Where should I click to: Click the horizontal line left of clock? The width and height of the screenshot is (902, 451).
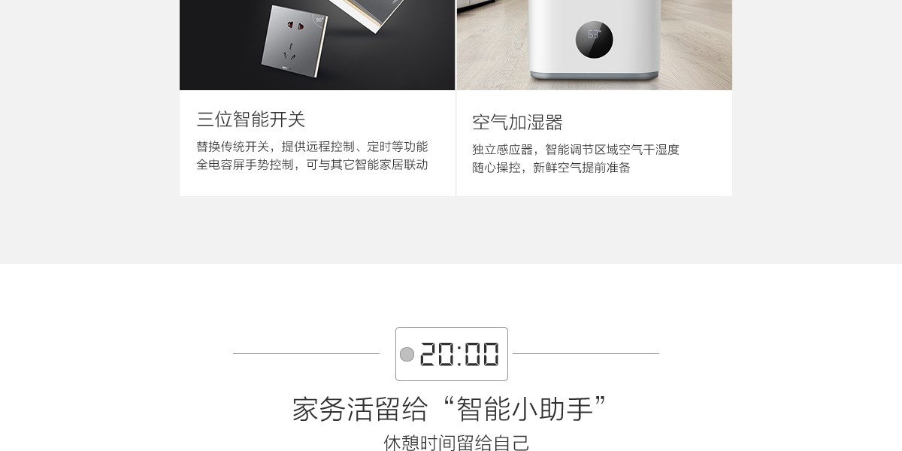(x=306, y=353)
